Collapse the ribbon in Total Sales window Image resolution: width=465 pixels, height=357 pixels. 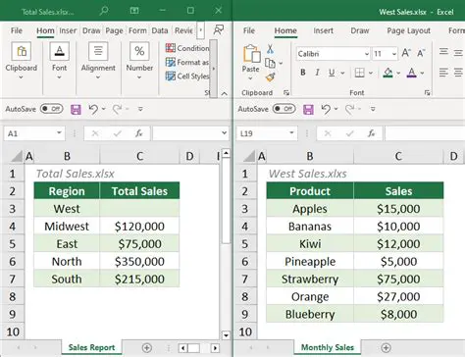pos(224,94)
